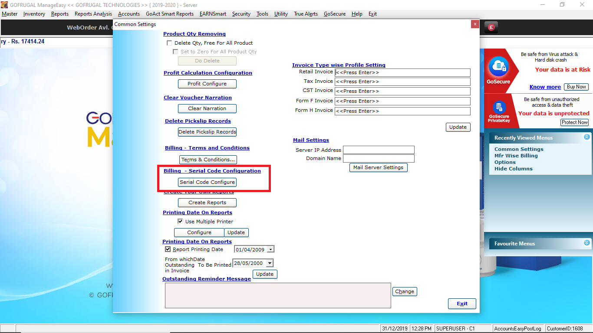This screenshot has height=333, width=593.
Task: Click AccountsEasyPostLog in status bar
Action: point(518,329)
